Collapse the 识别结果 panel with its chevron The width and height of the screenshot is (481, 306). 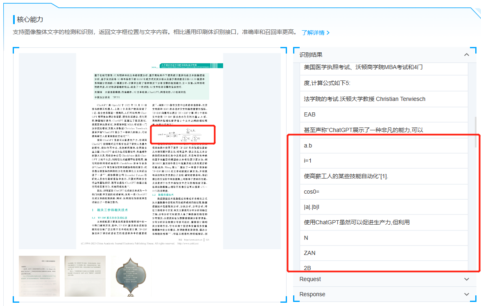pos(466,55)
